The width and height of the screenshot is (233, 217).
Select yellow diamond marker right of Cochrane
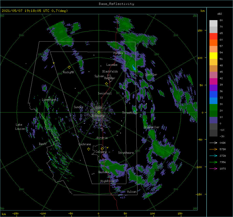click(89, 149)
